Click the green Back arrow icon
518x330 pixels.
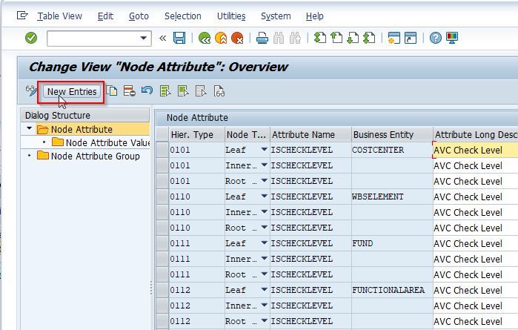pos(205,38)
